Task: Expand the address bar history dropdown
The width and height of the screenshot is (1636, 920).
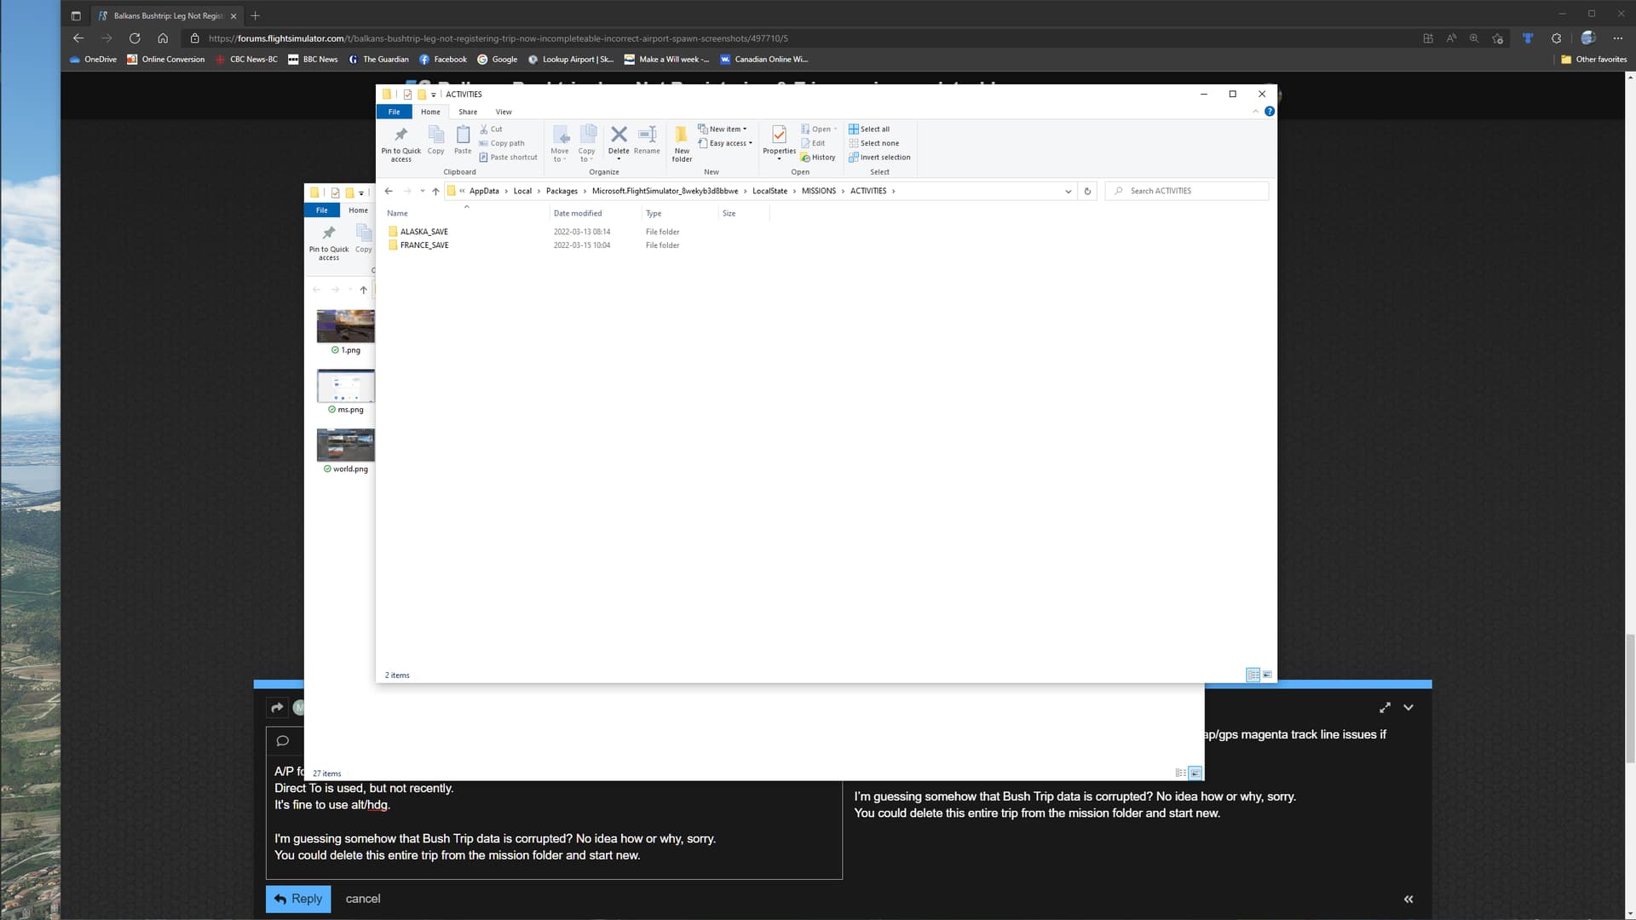Action: 1068,191
